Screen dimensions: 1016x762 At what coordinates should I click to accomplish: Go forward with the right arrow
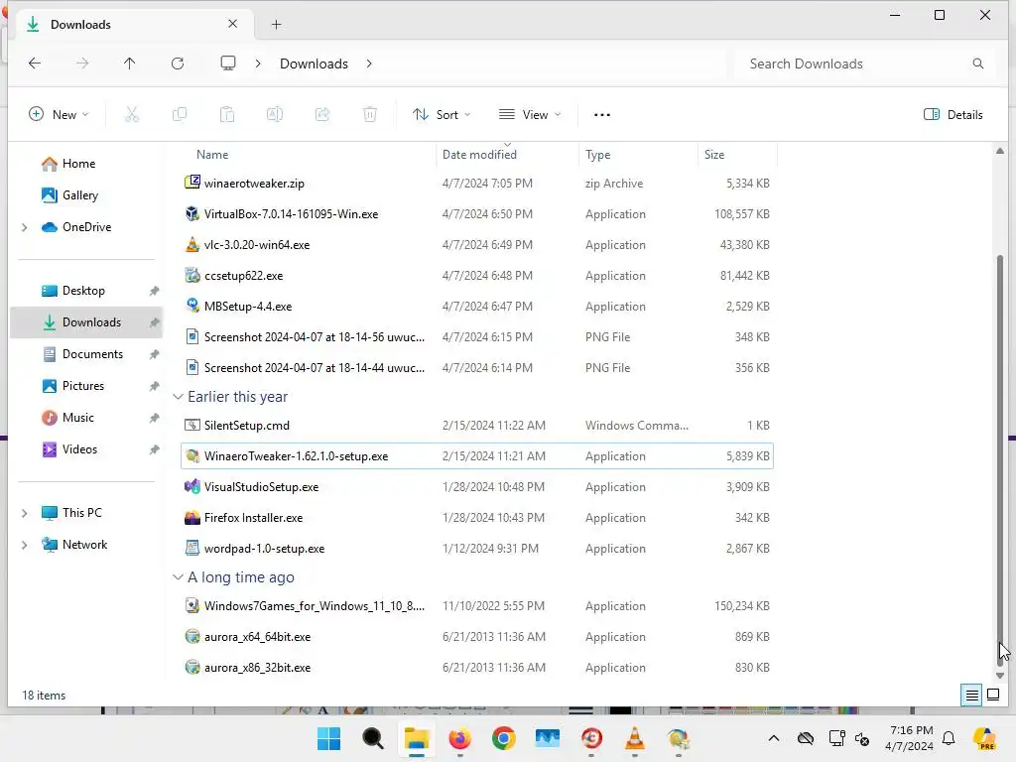(x=82, y=63)
